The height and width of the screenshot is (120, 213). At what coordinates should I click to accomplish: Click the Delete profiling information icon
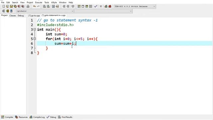(x=110, y=6)
